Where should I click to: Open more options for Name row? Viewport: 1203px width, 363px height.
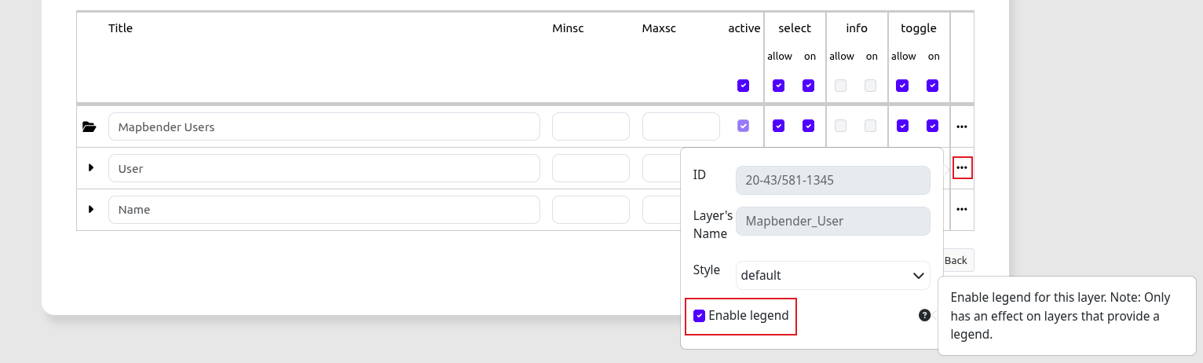[x=961, y=210]
